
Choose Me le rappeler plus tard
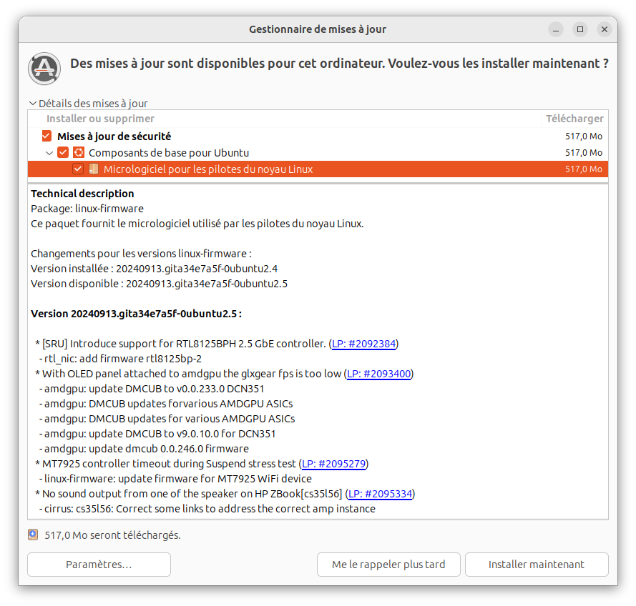[x=388, y=565]
